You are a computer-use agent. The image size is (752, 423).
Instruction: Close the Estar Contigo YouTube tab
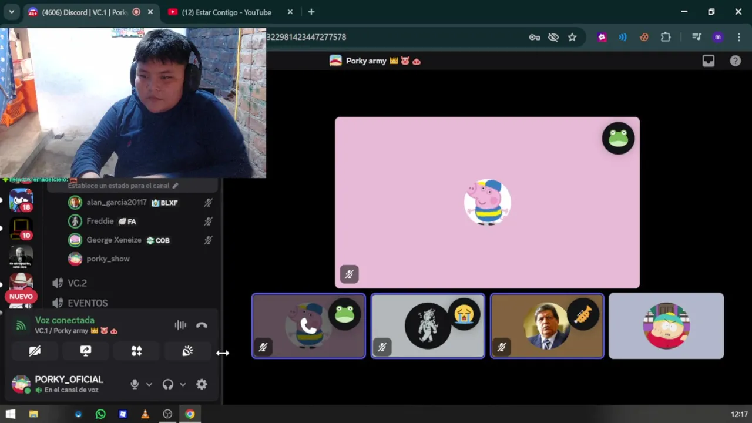point(290,12)
